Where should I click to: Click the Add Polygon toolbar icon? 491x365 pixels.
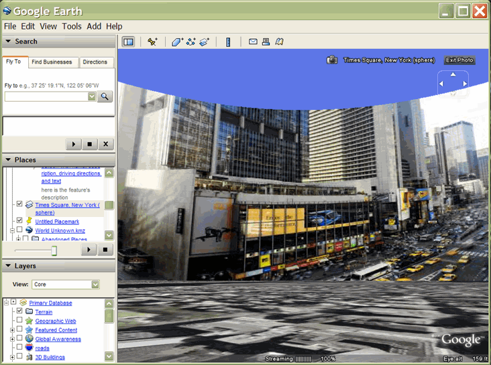(177, 42)
